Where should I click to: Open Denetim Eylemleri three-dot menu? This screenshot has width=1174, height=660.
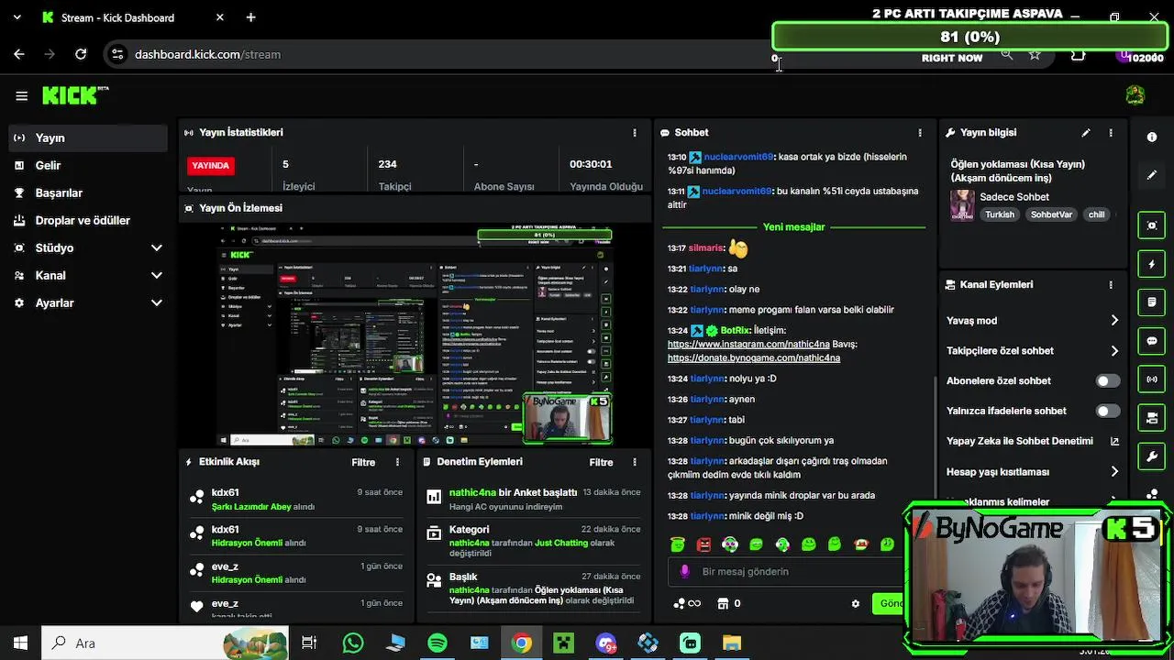[x=635, y=462]
